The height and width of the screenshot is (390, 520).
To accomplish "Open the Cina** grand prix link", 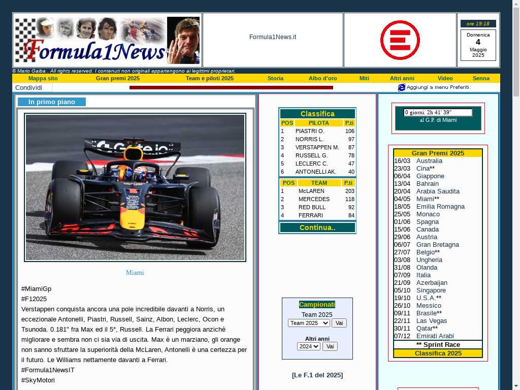I will click(425, 169).
